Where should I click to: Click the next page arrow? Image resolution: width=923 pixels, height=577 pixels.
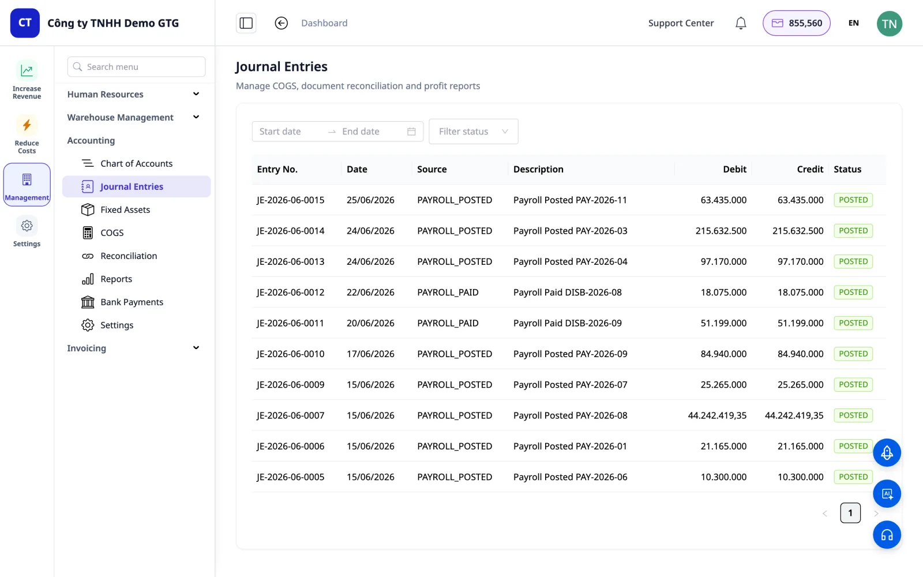point(876,513)
